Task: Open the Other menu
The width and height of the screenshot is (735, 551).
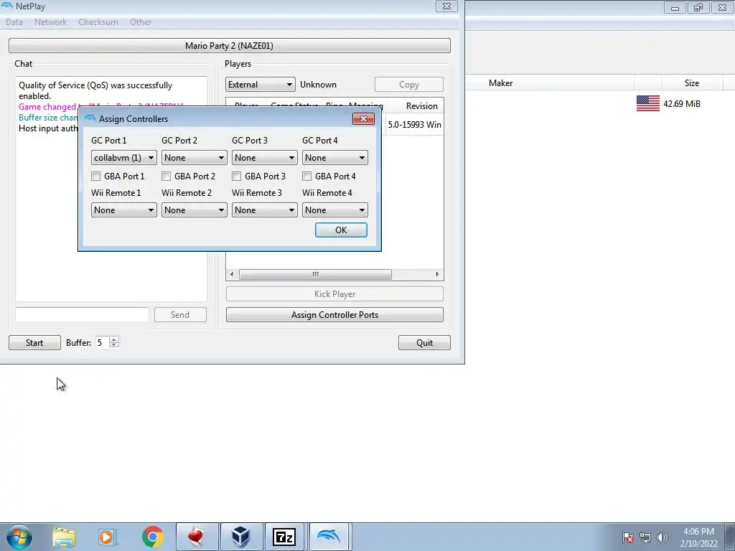Action: tap(141, 22)
